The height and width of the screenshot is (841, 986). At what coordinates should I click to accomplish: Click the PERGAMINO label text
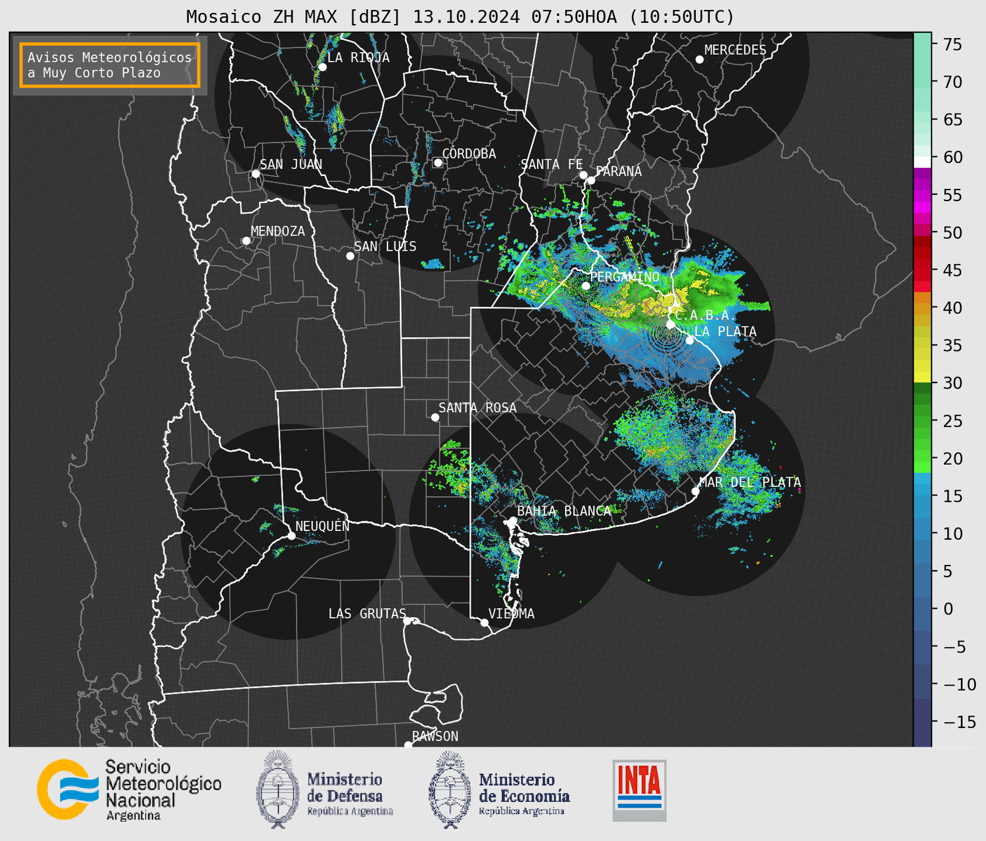point(625,277)
